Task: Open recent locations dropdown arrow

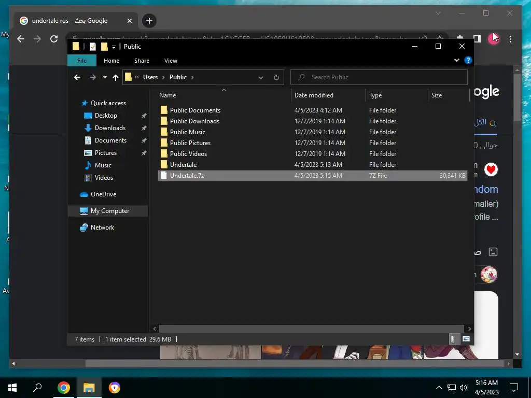Action: pyautogui.click(x=105, y=77)
